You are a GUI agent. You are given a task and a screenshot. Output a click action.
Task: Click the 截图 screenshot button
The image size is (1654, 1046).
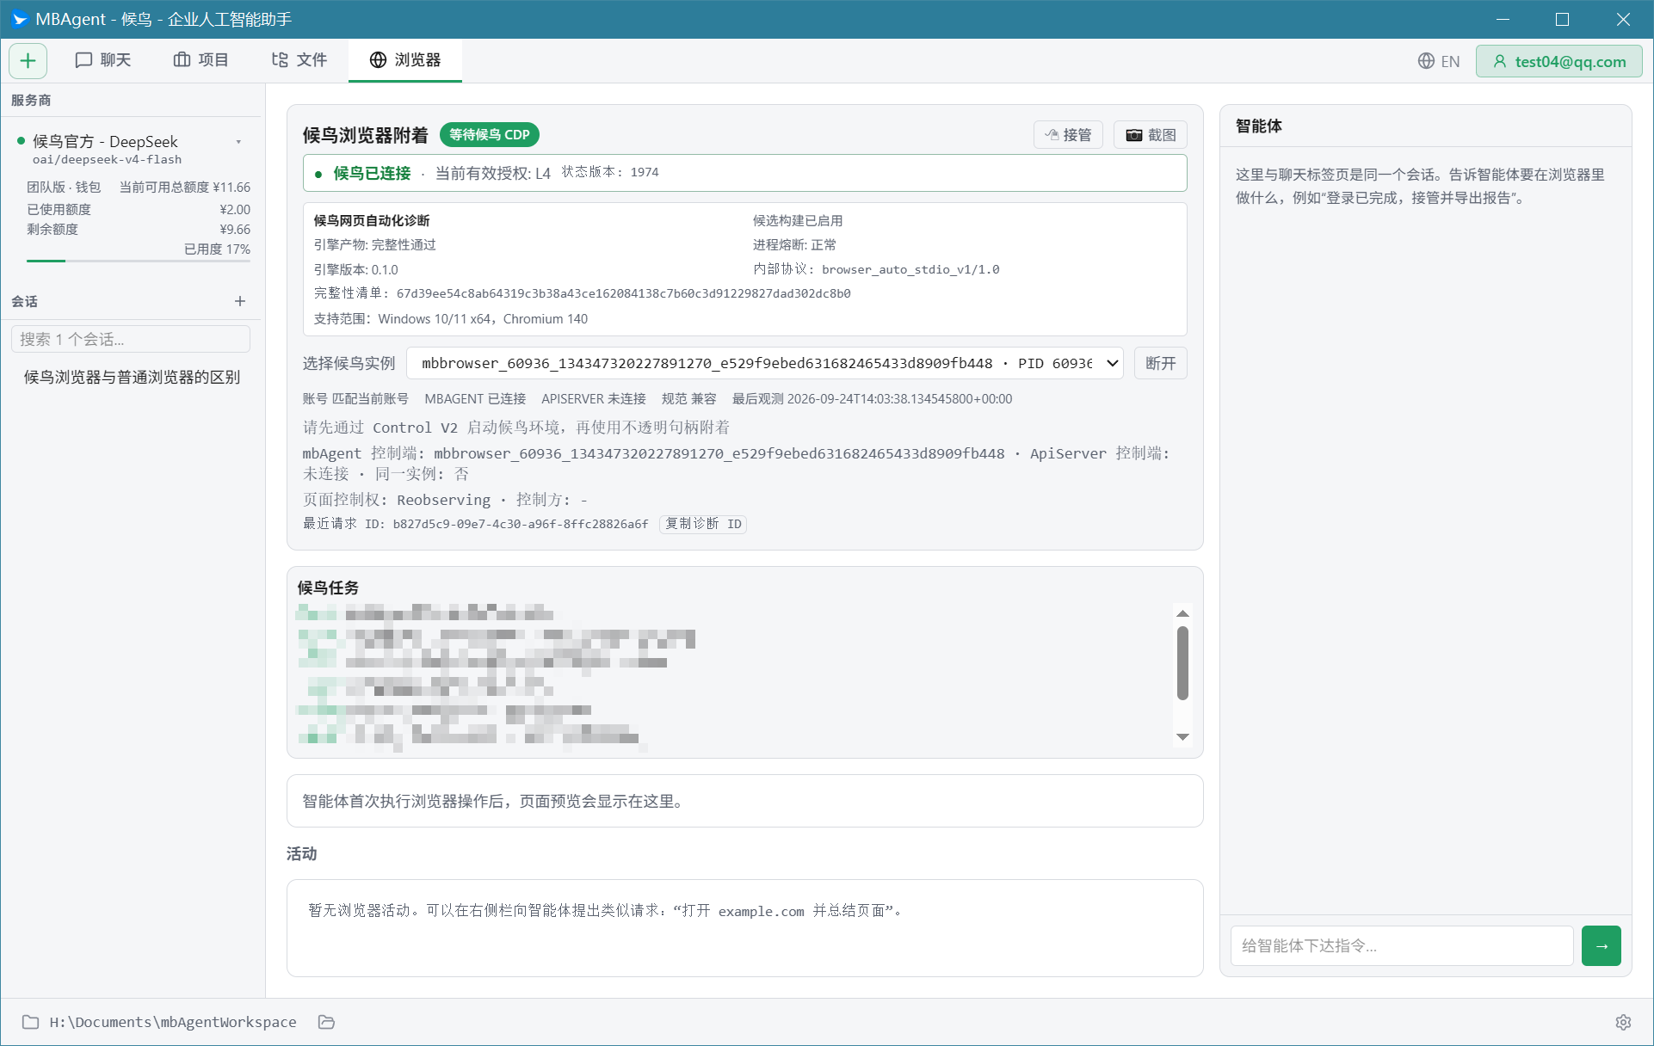click(x=1151, y=135)
